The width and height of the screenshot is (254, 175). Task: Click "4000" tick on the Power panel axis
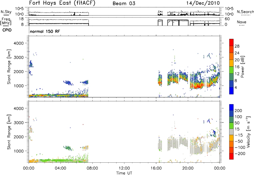[19, 43]
